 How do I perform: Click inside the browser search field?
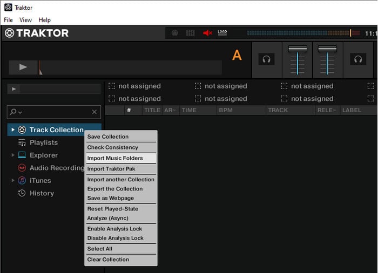[54, 112]
